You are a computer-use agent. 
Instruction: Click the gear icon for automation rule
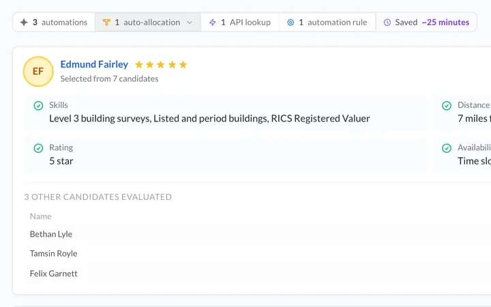click(291, 23)
